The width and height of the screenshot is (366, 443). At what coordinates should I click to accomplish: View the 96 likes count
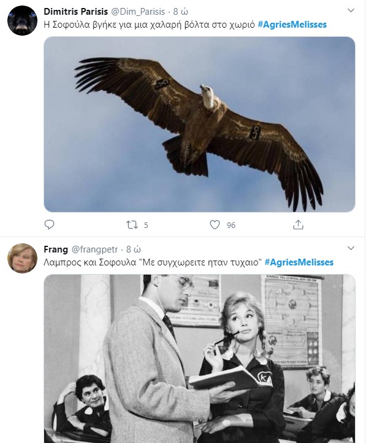tap(231, 225)
